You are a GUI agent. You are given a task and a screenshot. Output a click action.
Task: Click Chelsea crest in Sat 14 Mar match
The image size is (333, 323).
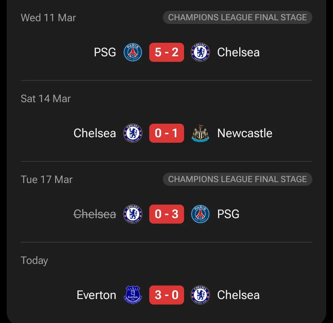[133, 133]
